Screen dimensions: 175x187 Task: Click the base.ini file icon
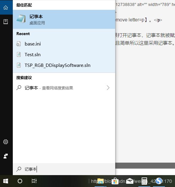[18, 44]
